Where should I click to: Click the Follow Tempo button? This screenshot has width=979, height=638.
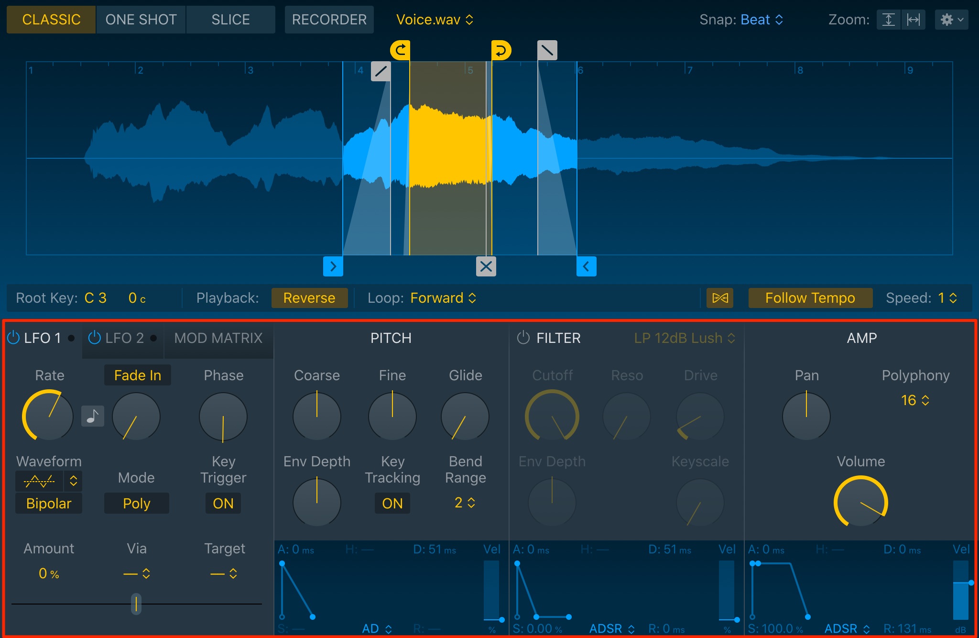coord(810,298)
